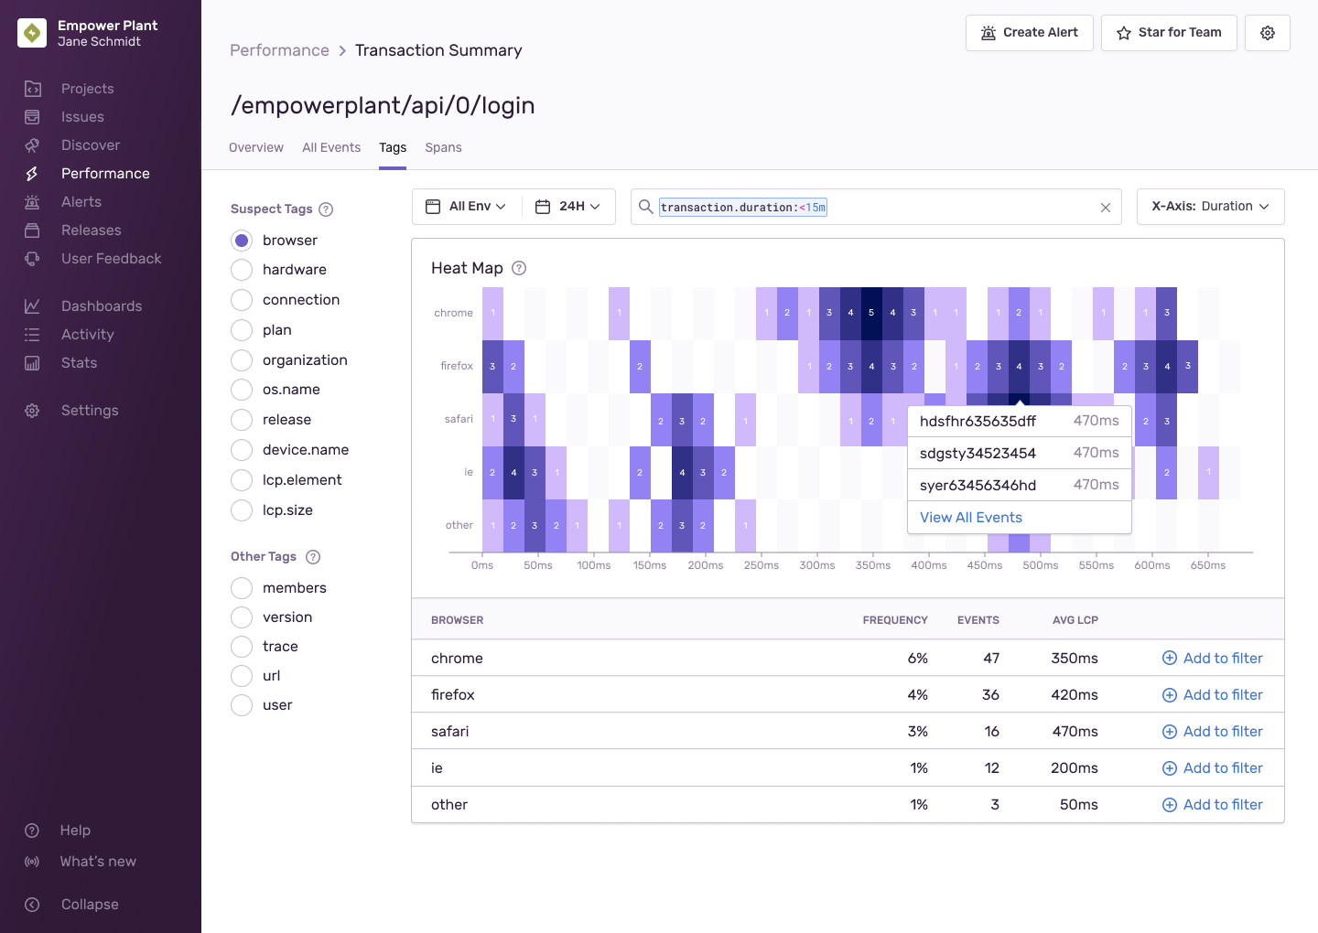Collapse the sidebar navigation
The width and height of the screenshot is (1318, 933).
[x=89, y=905]
